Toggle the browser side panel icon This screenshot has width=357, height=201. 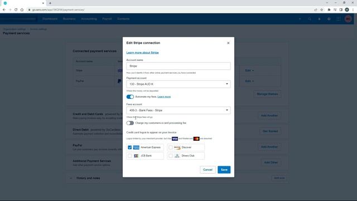tap(341, 10)
